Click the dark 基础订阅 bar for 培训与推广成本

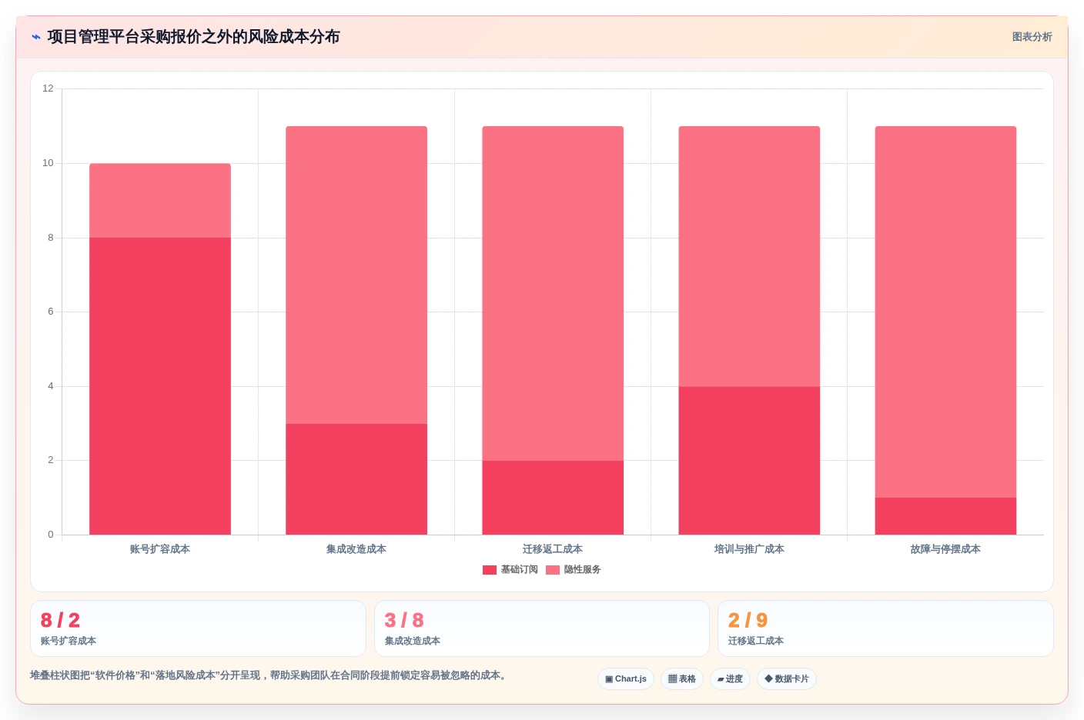[x=749, y=460]
